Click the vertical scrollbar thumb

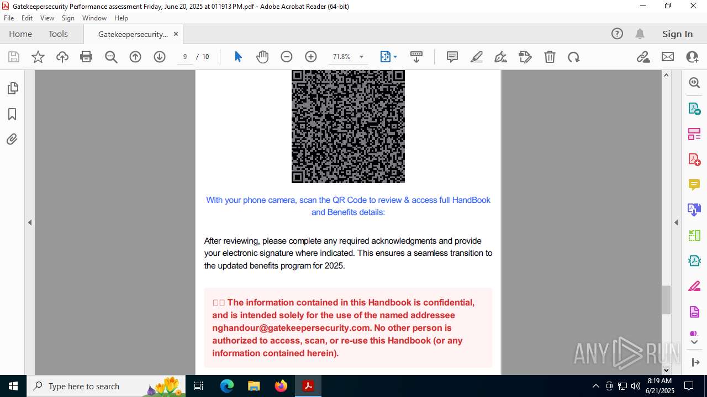point(666,300)
